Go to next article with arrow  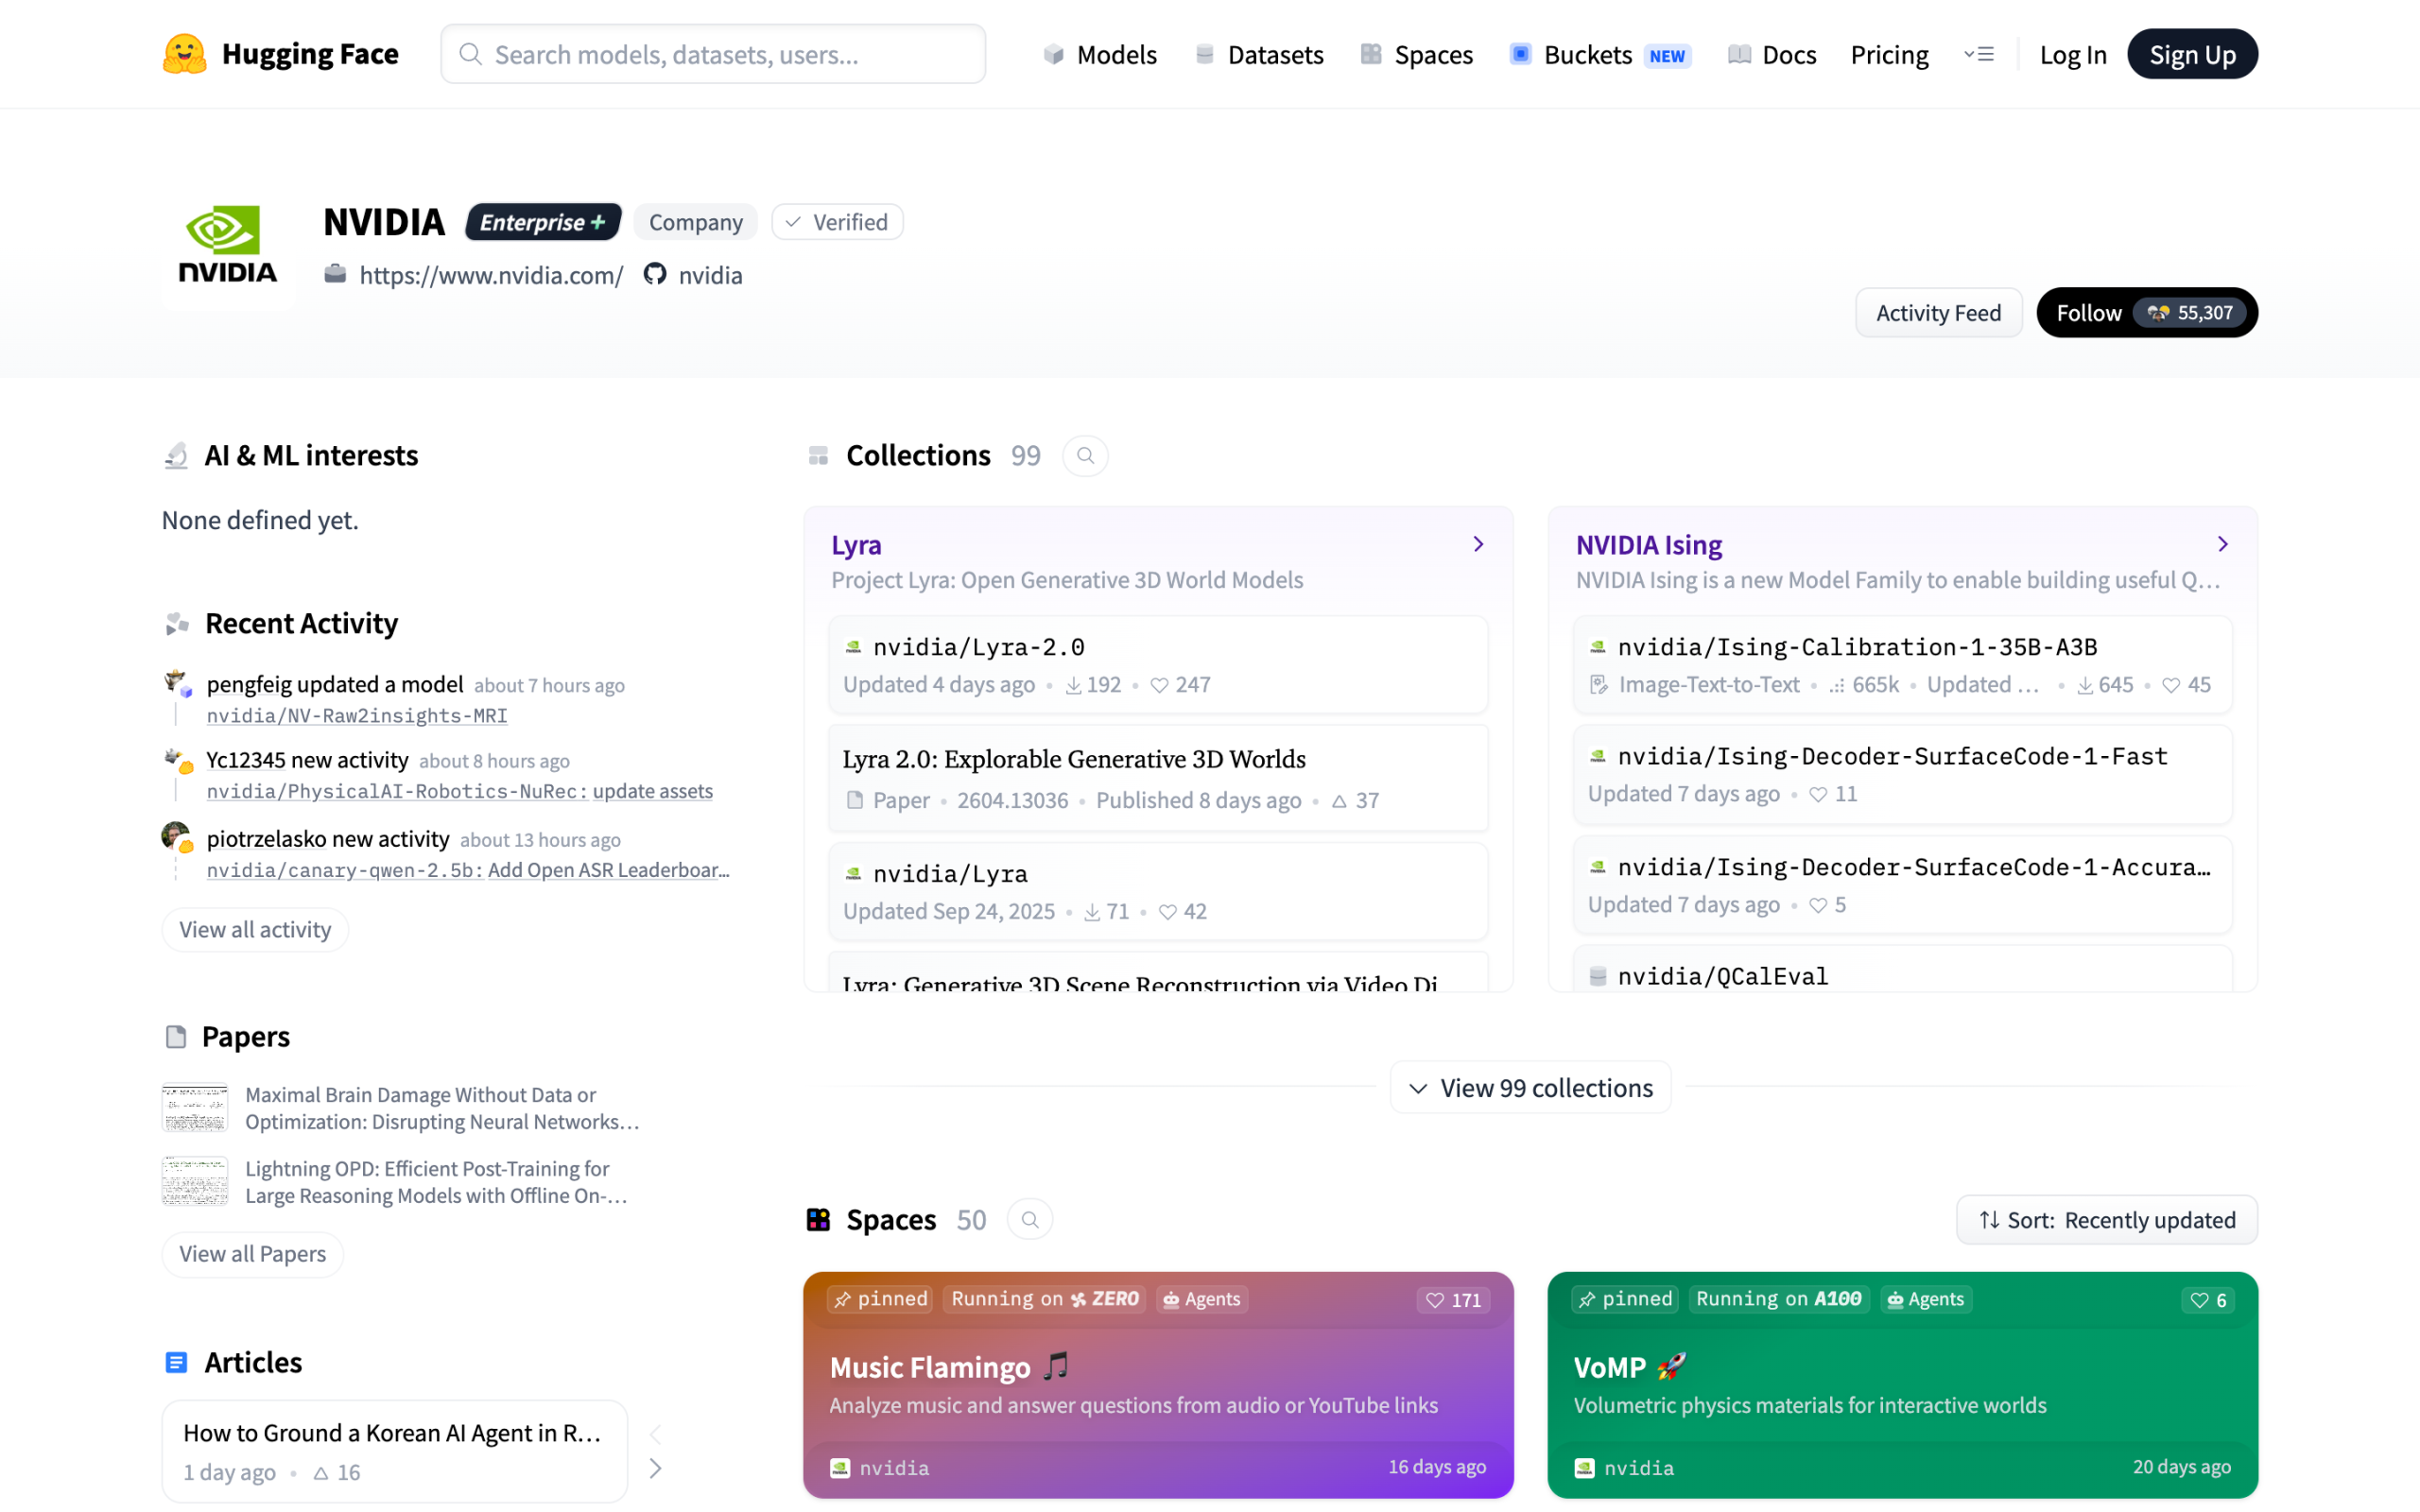tap(655, 1468)
